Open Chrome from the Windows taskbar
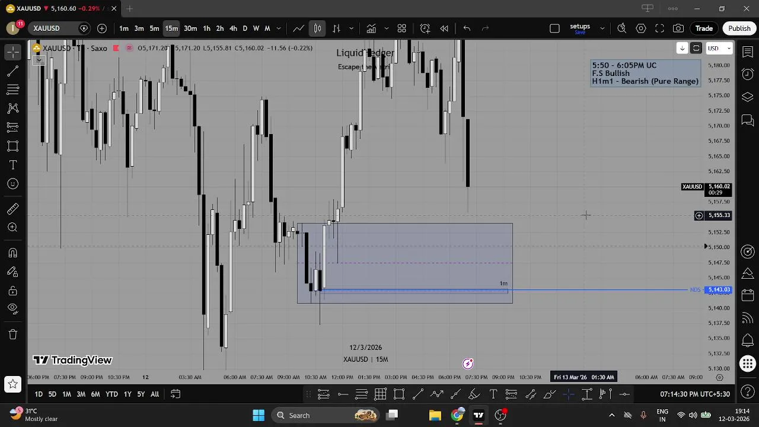This screenshot has height=427, width=759. coord(457,415)
